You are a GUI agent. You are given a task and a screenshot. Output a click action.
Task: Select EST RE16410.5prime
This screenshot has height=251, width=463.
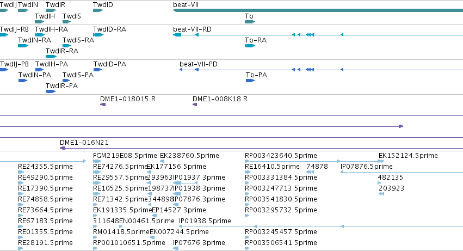click(272, 167)
